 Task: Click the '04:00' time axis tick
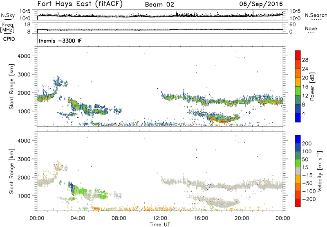click(78, 218)
